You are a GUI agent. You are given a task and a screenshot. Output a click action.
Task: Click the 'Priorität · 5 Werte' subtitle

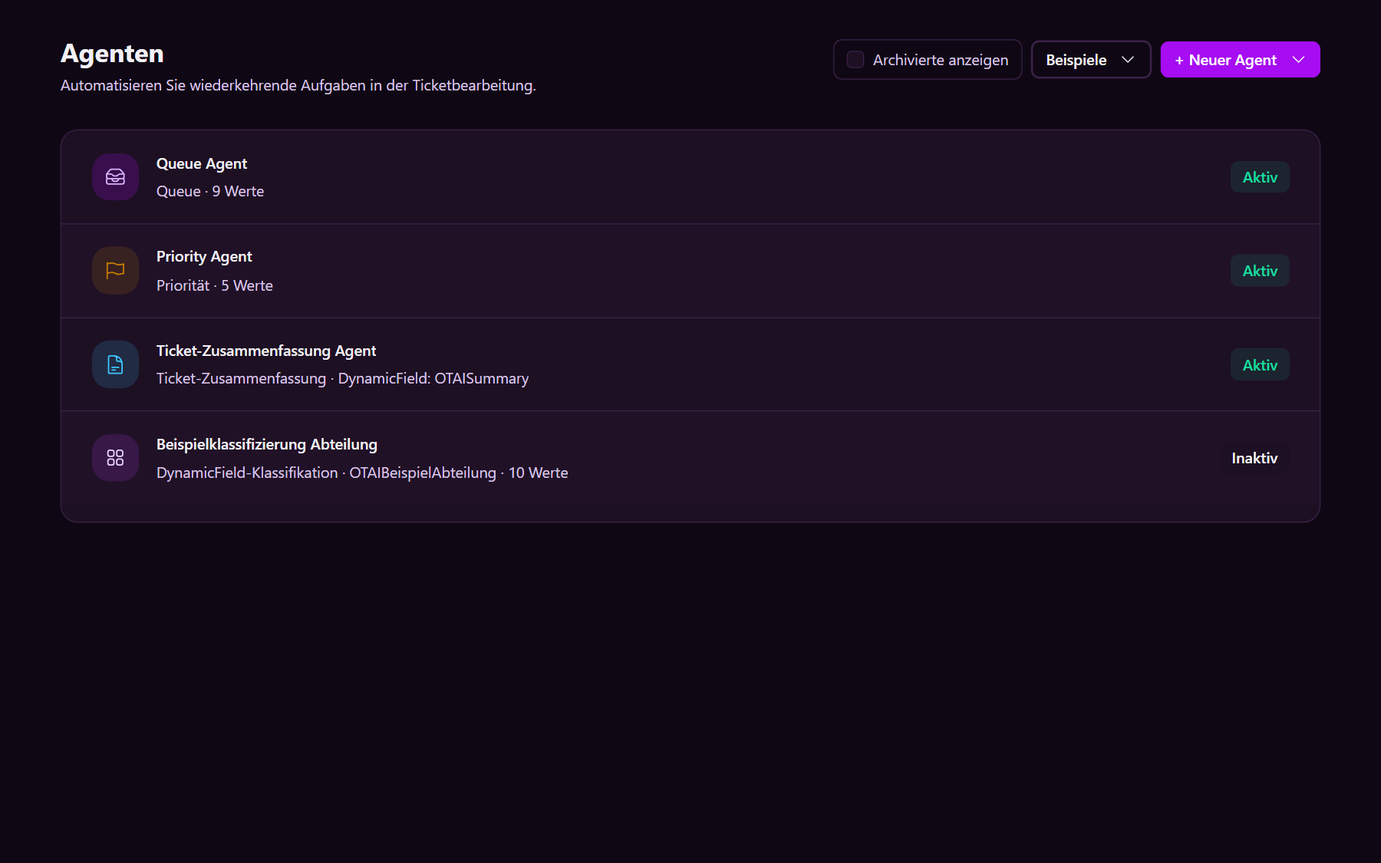pyautogui.click(x=215, y=285)
